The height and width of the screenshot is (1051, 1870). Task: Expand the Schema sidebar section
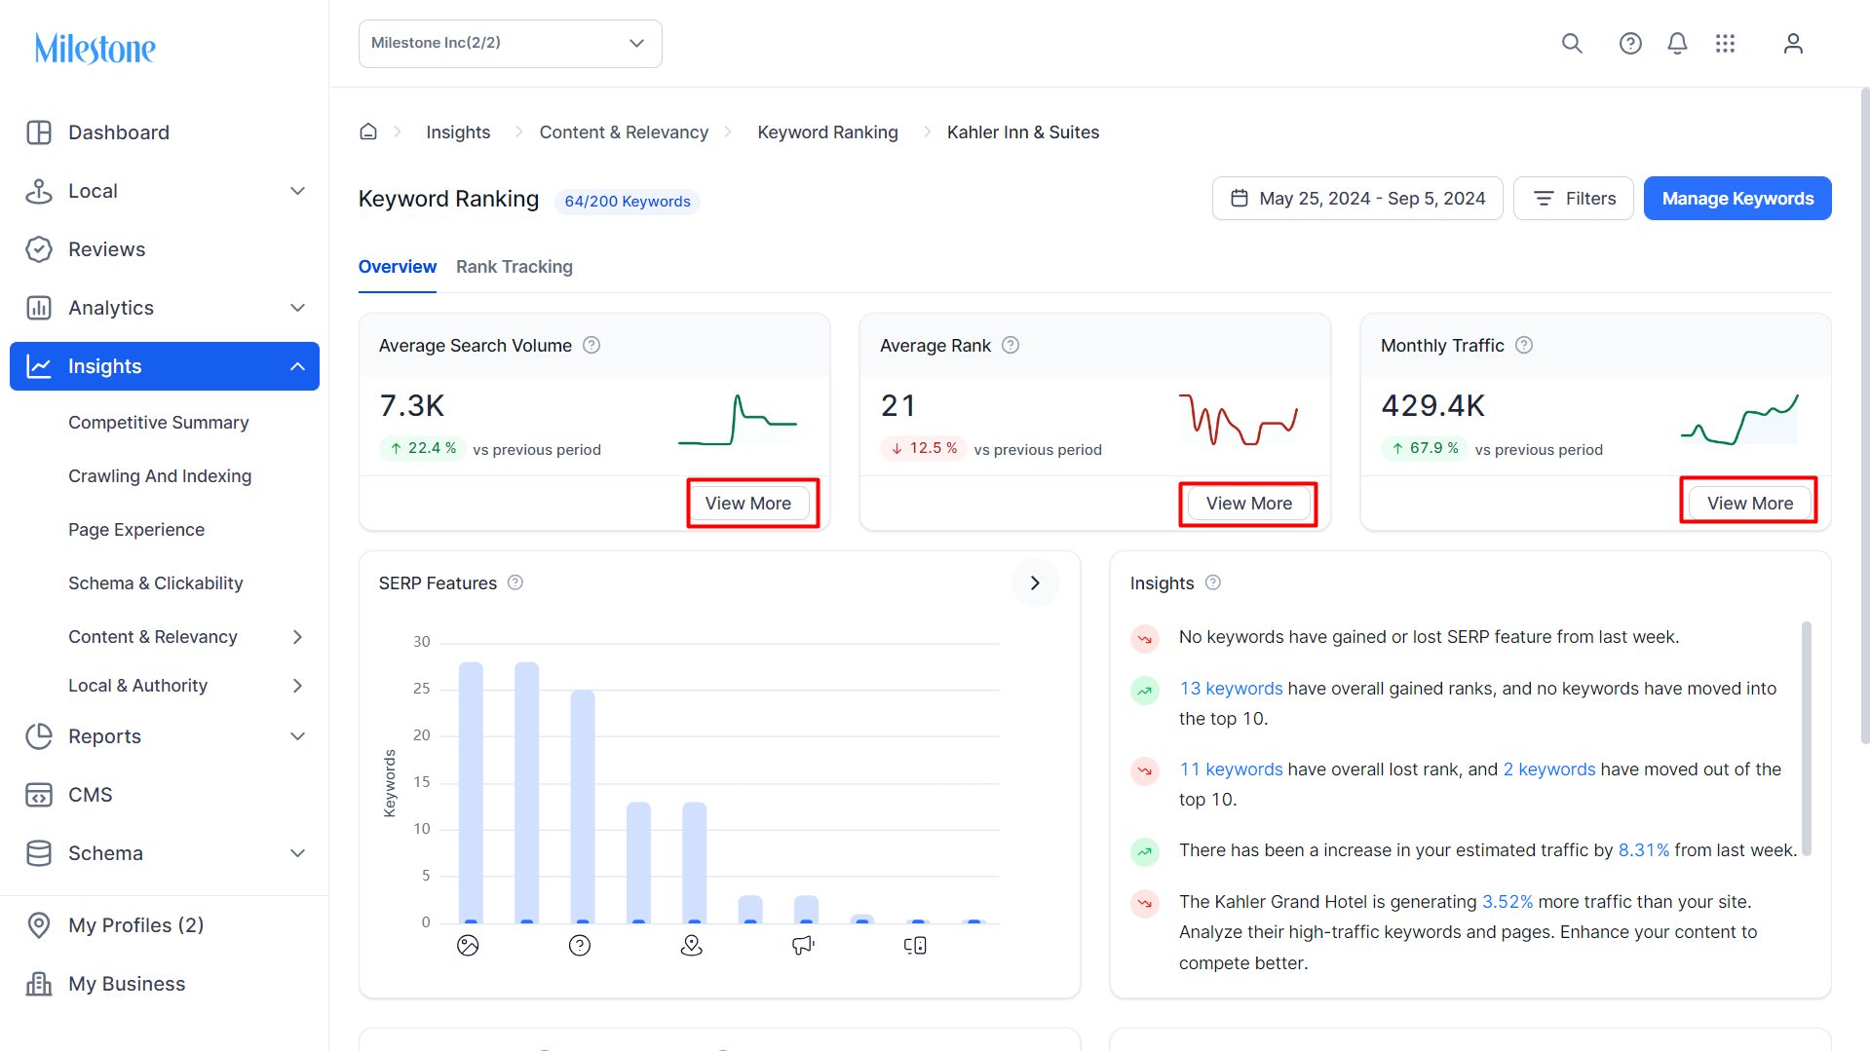(x=298, y=853)
